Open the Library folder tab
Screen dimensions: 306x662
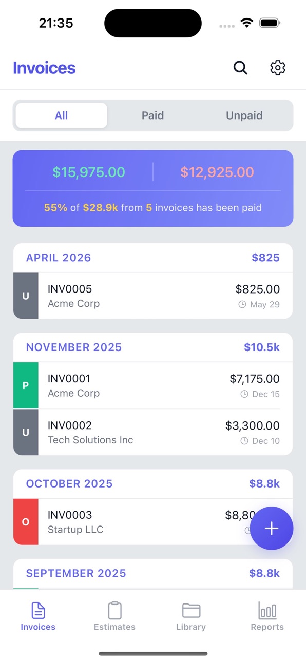click(x=191, y=616)
